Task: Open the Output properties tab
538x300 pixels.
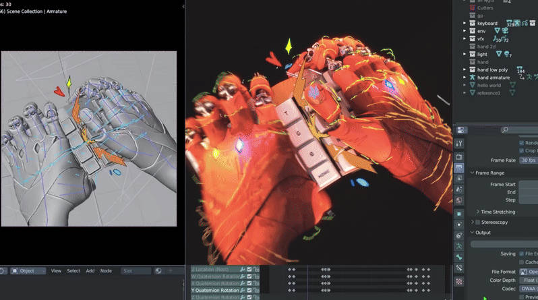Action: tap(458, 167)
